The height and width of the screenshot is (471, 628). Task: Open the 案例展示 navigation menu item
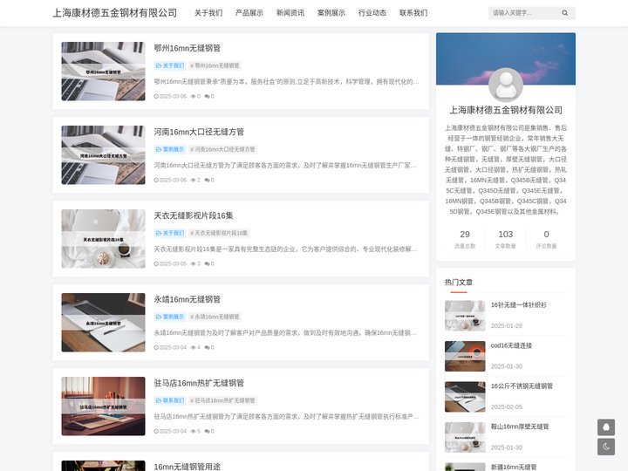(x=331, y=13)
